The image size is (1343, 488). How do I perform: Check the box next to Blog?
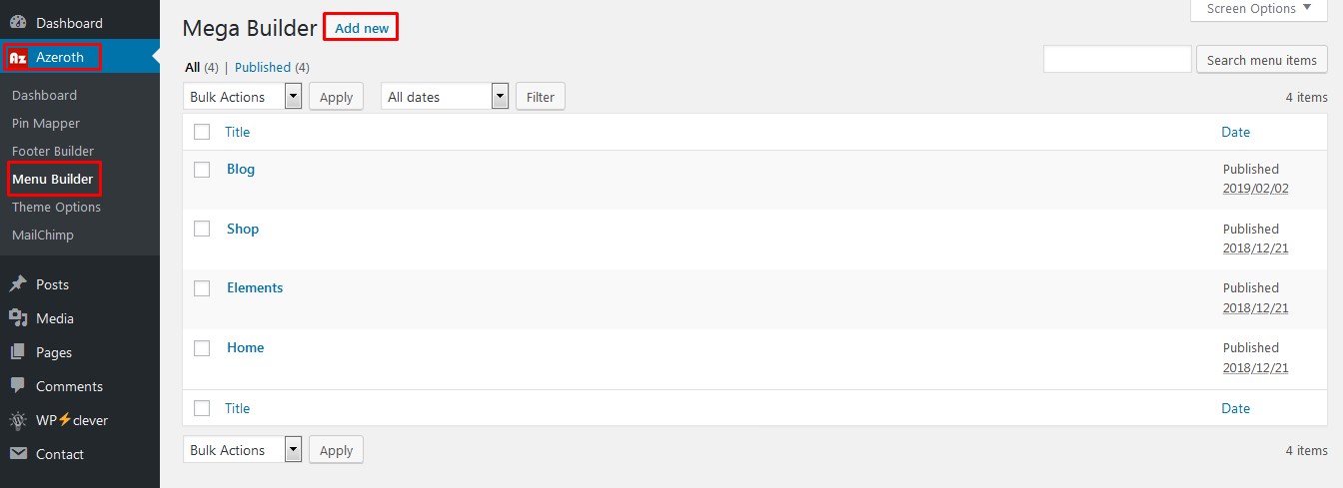[202, 170]
